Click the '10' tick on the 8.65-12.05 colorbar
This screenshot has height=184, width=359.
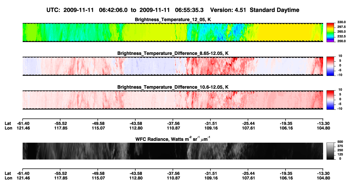(x=340, y=56)
